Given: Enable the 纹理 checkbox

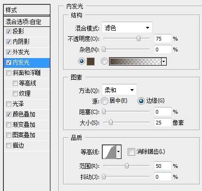Looking at the screenshot, I should [15, 94].
